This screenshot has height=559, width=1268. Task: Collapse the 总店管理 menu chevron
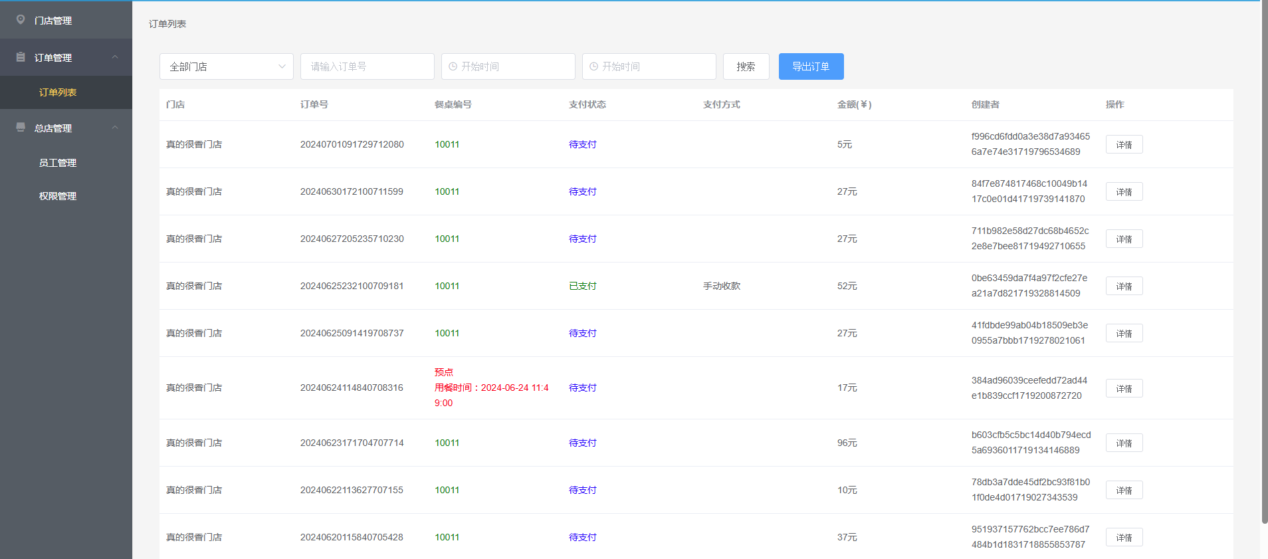tap(115, 128)
